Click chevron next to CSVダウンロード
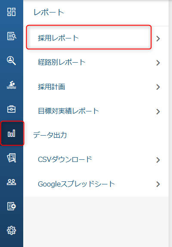Image resolution: width=172 pixels, height=247 pixels. click(158, 160)
